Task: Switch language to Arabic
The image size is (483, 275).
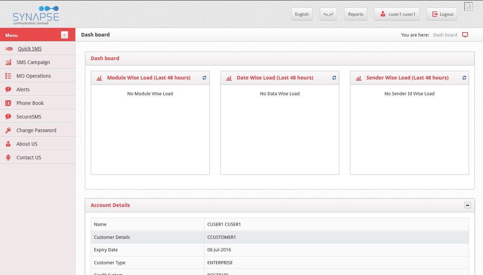Action: (328, 14)
